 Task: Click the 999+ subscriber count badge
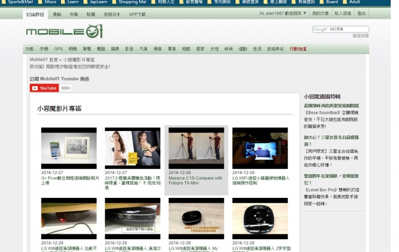[66, 88]
